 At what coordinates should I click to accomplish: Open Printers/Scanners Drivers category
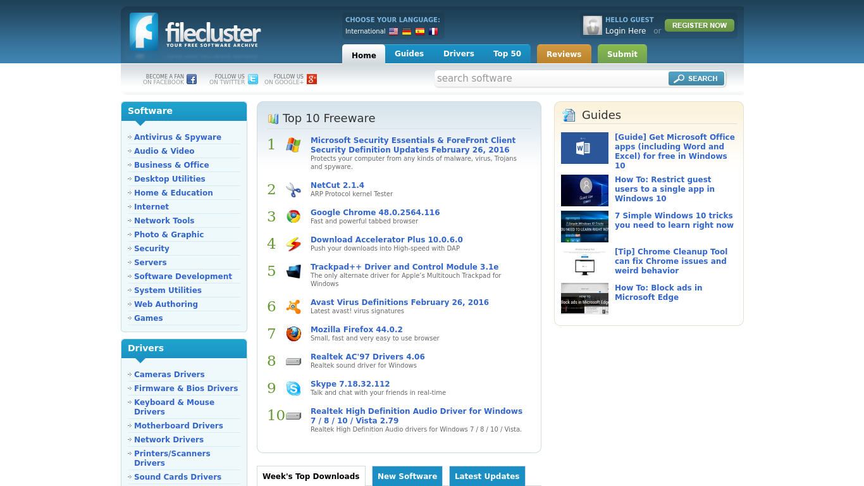click(172, 458)
